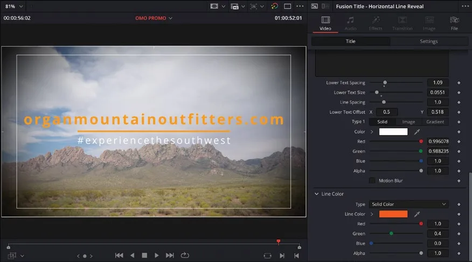This screenshot has height=262, width=472.
Task: Add keyframe for Lower Text Spacing
Action: (x=459, y=83)
